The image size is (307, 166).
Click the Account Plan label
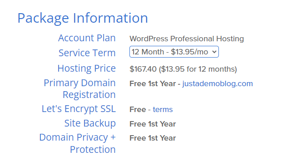tap(87, 38)
